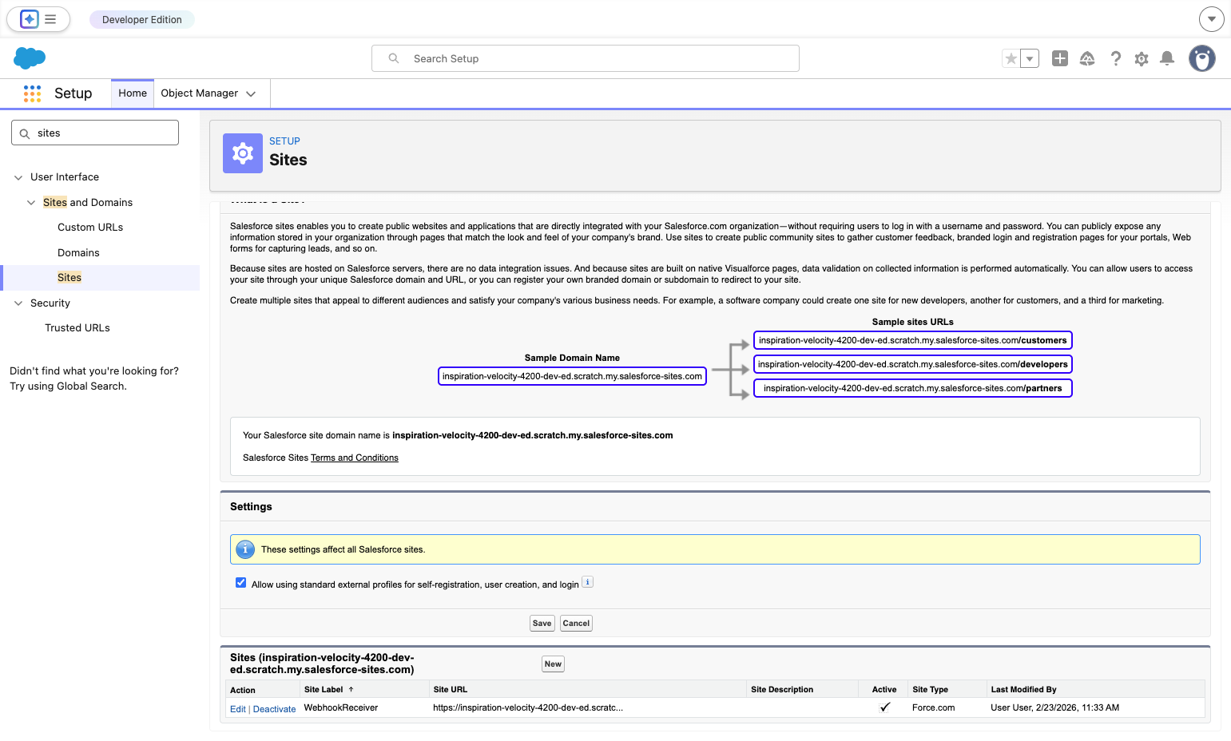Viewport: 1231px width, 741px height.
Task: Open the Setup gear menu icon
Action: (1142, 58)
